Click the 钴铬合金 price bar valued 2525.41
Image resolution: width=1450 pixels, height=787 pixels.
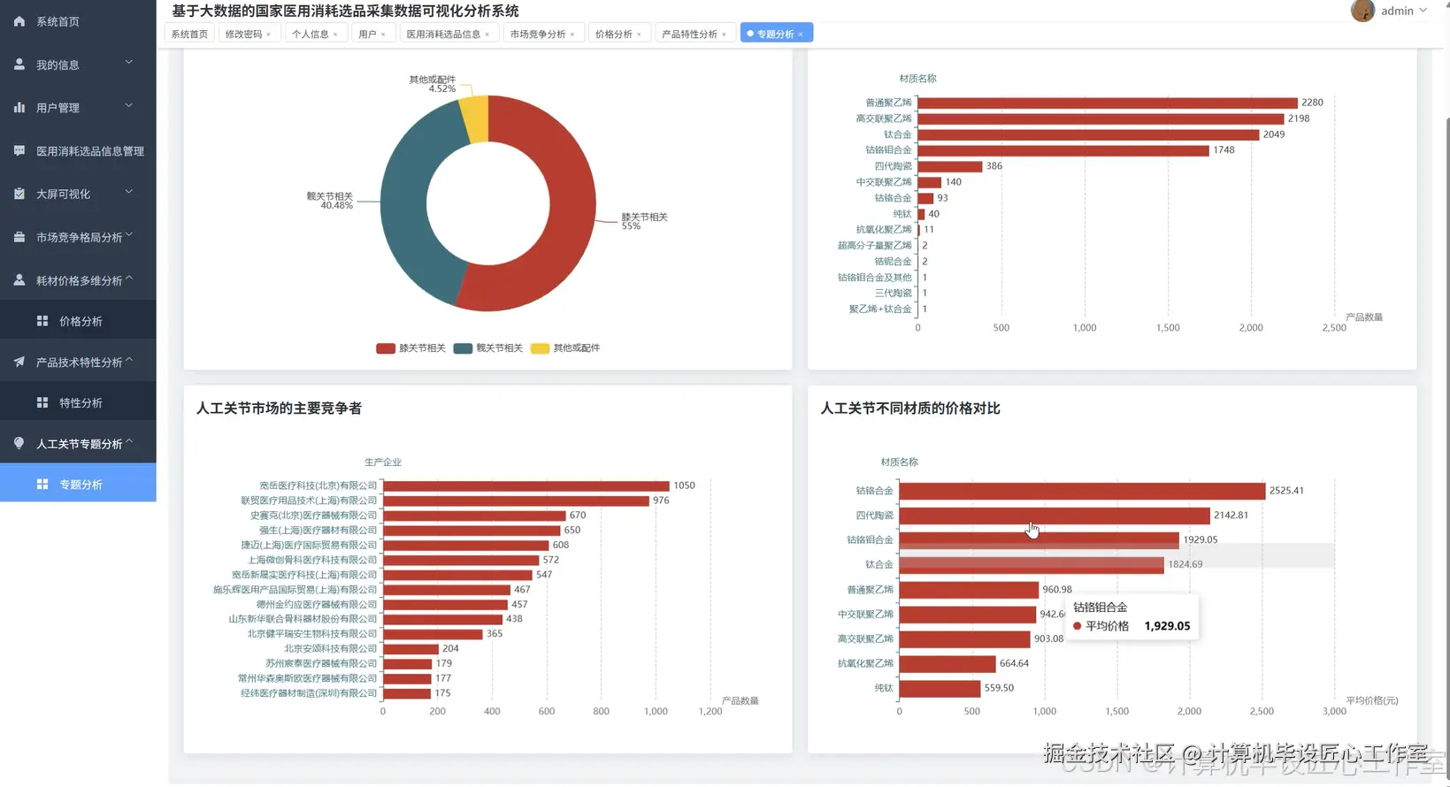(1082, 491)
